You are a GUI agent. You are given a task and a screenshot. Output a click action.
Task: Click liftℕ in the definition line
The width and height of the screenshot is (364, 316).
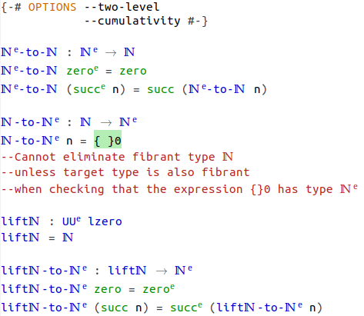20,238
